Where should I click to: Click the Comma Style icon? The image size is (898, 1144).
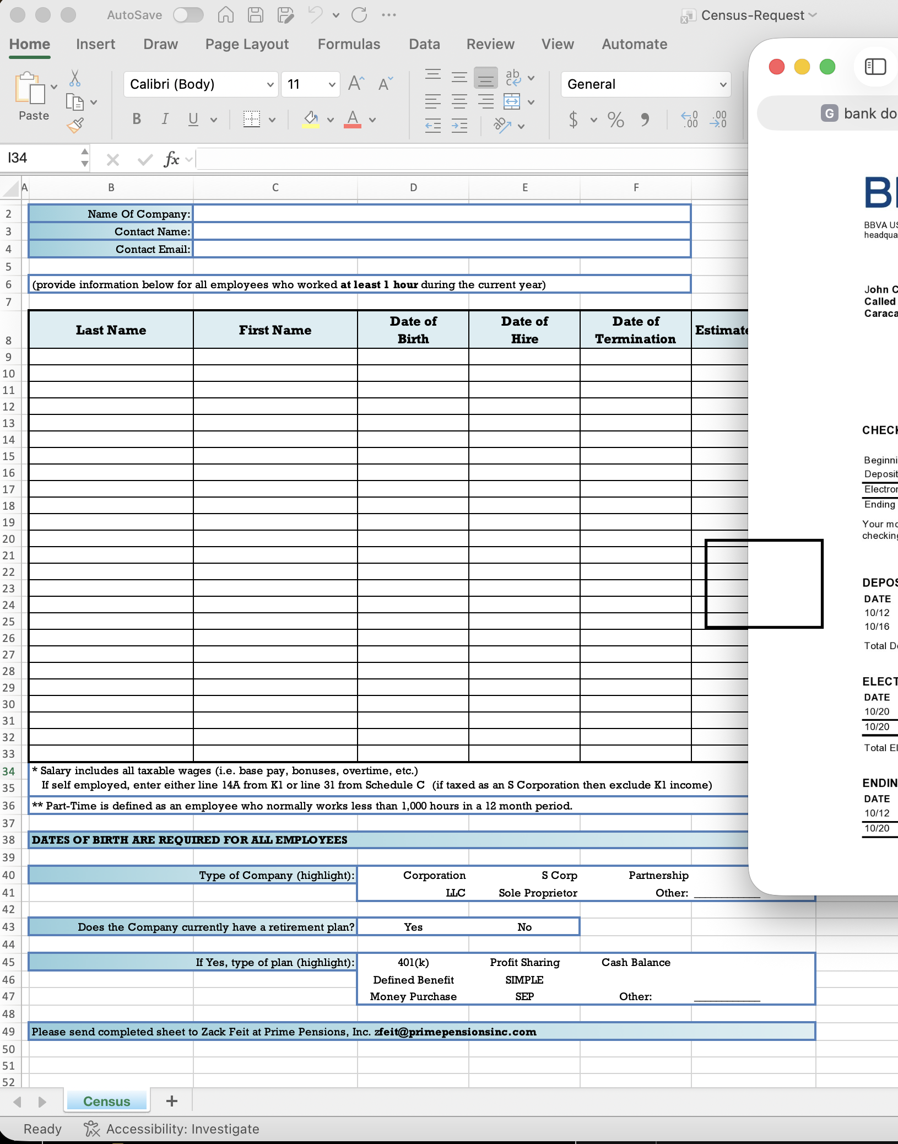645,119
